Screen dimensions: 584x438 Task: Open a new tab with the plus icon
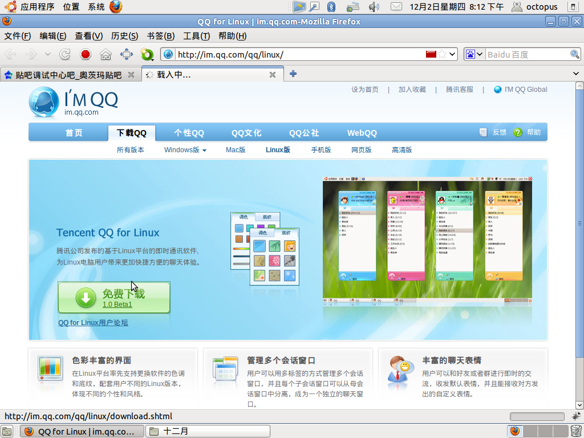[293, 74]
